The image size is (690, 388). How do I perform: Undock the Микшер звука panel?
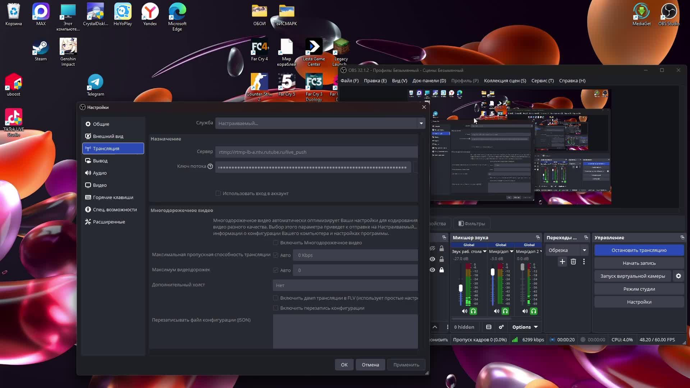coord(538,237)
